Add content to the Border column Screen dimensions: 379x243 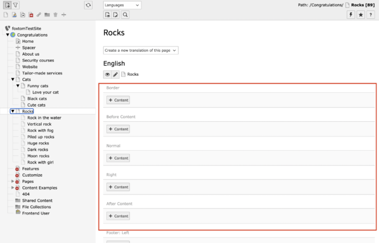coord(118,100)
